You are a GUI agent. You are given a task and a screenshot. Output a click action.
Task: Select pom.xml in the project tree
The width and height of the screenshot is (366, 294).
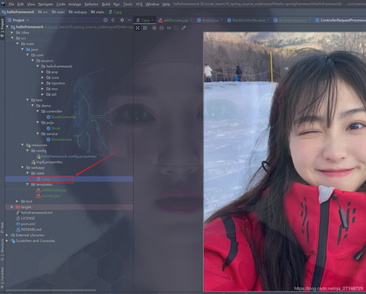(28, 224)
